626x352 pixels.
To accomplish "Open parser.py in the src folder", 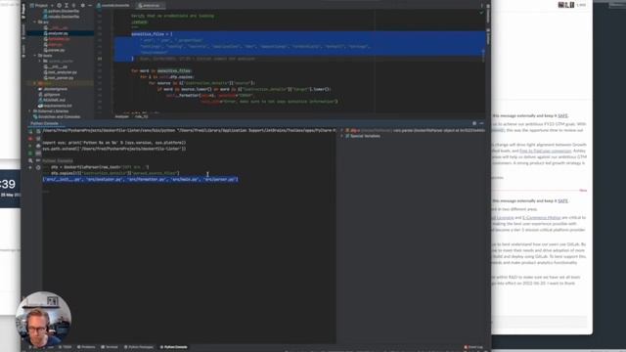I will tap(56, 50).
